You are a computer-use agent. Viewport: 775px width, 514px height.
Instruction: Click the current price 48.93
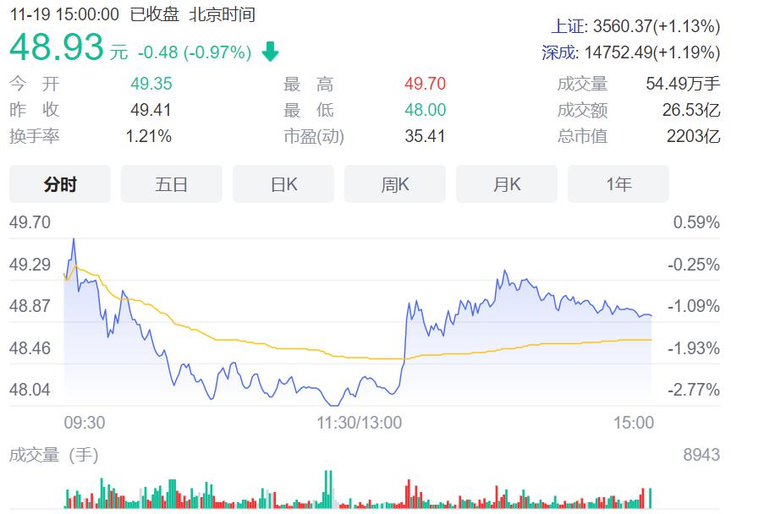(x=56, y=48)
